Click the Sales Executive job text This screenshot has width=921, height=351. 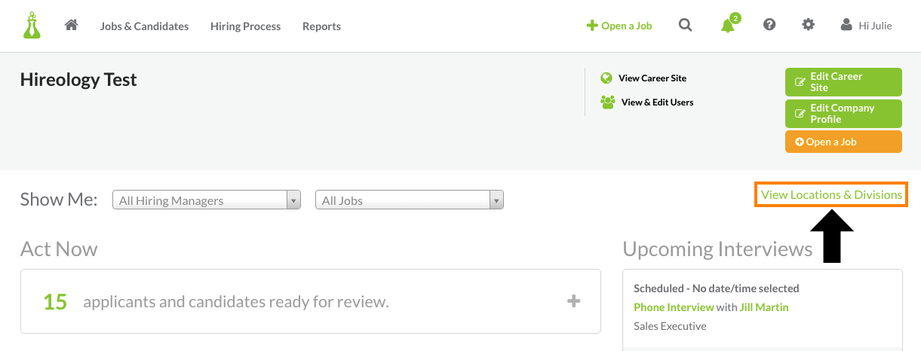pos(670,326)
